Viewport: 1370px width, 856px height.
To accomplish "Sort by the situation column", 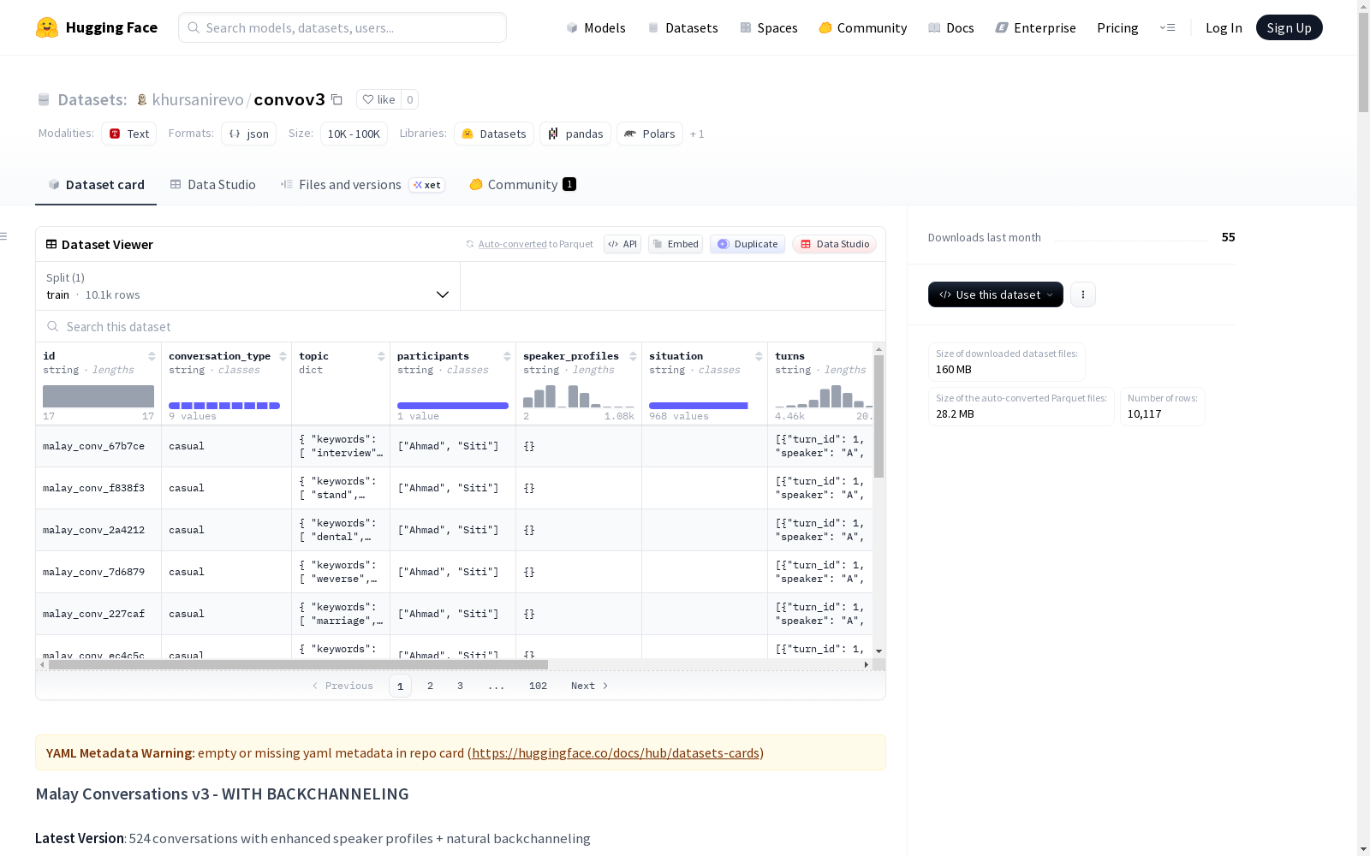I will [759, 356].
